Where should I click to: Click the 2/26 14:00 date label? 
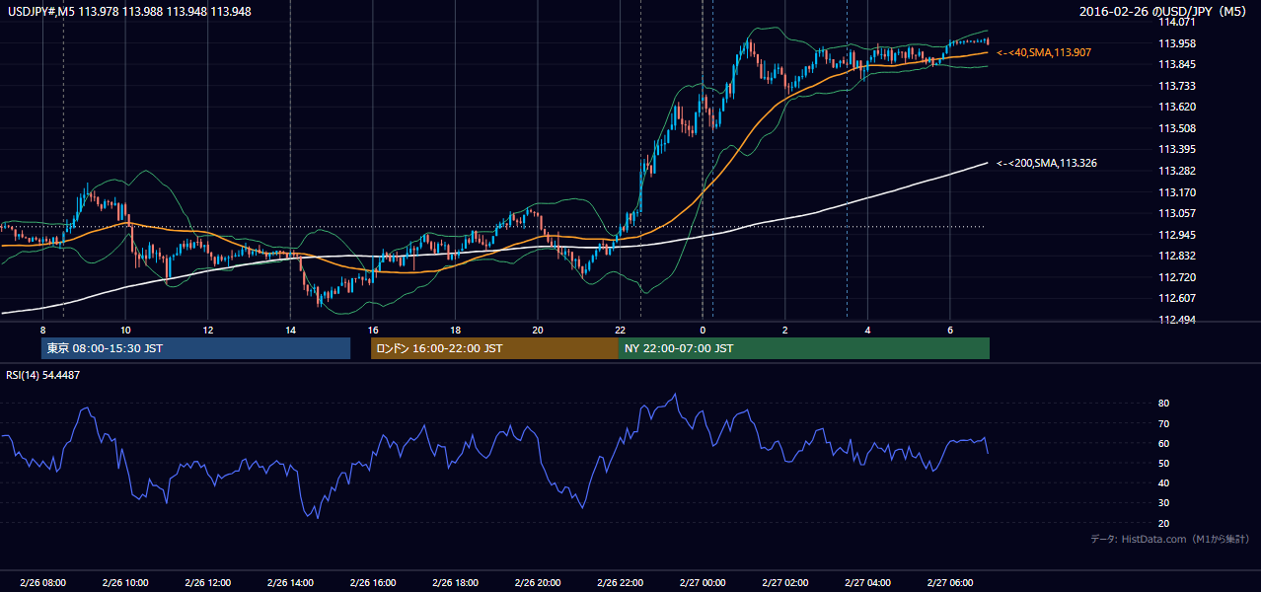290,583
